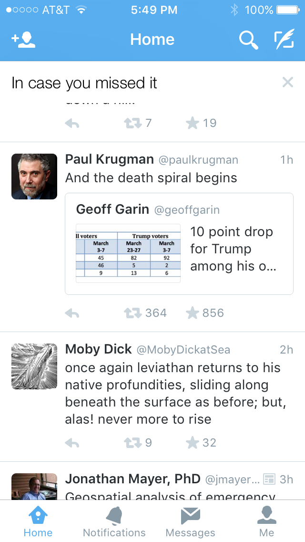Screen dimensions: 305x542
Task: Open the search magnifier icon
Action: coord(248,40)
